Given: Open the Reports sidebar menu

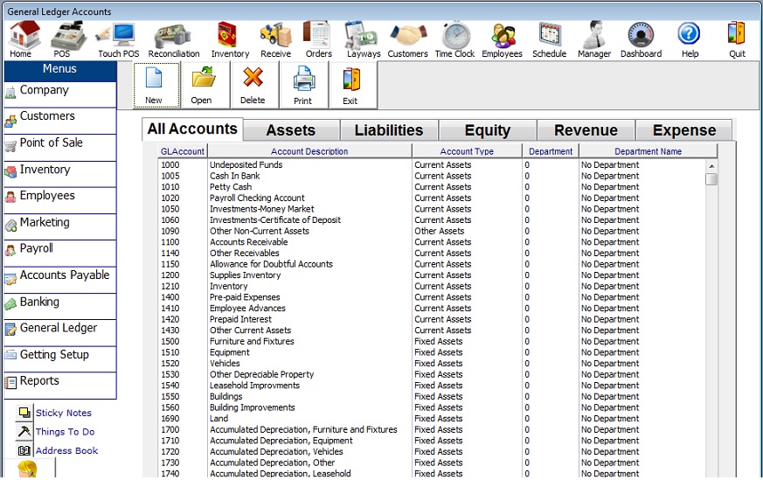Looking at the screenshot, I should (59, 386).
